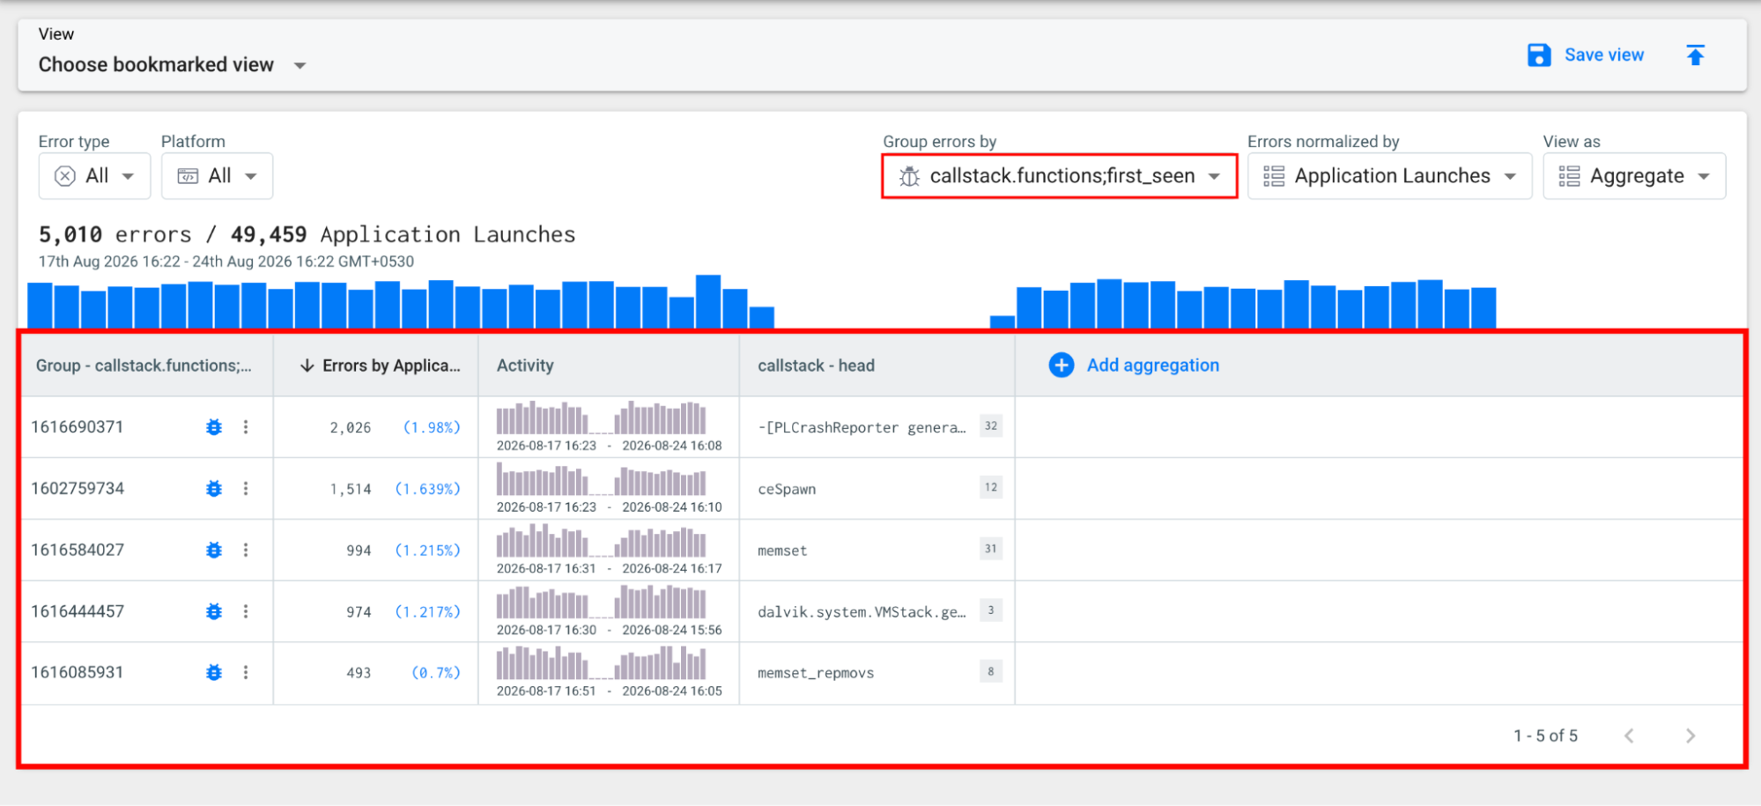Click the stack count badge 12 in ceSpawn row

991,487
